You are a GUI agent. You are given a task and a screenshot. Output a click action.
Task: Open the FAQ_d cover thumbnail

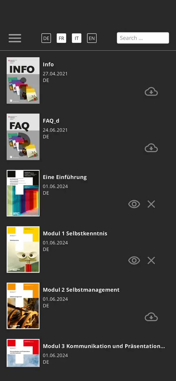tap(23, 136)
